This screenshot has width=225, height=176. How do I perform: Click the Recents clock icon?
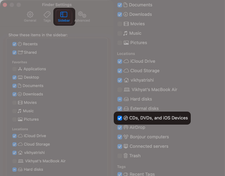(20, 44)
